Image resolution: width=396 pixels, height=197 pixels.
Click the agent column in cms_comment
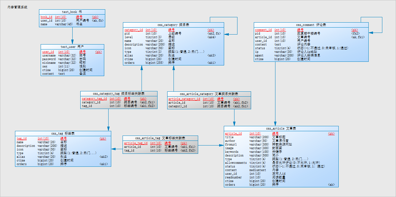[311, 55]
